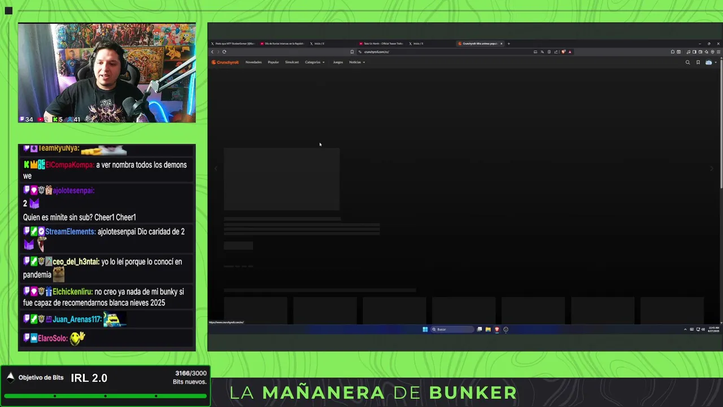Image resolution: width=723 pixels, height=407 pixels.
Task: Open the Popular menu item
Action: click(273, 62)
